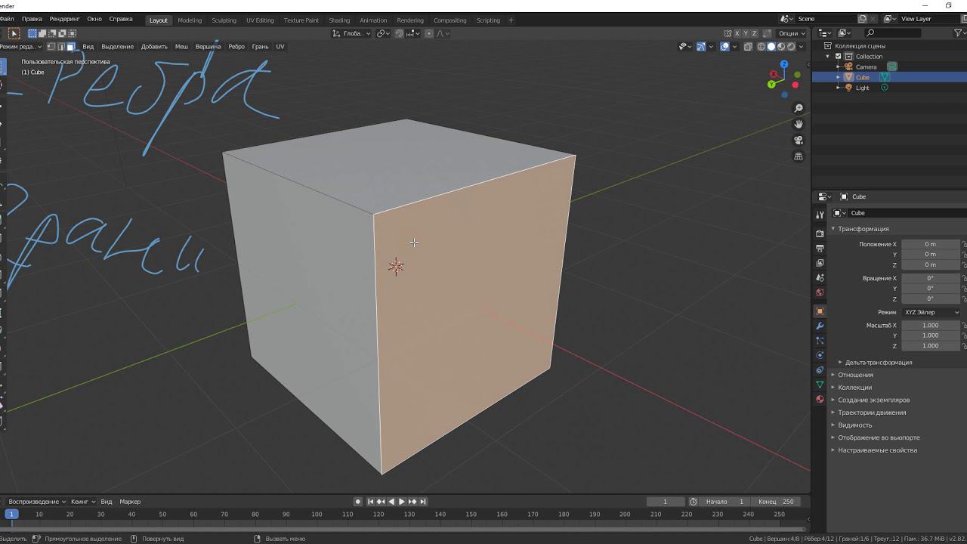Open Рендеринг menu
The image size is (967, 544).
click(64, 19)
